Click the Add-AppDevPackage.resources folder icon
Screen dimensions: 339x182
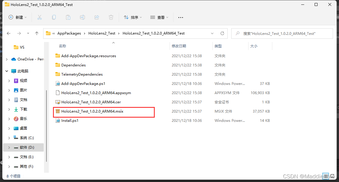(57, 56)
